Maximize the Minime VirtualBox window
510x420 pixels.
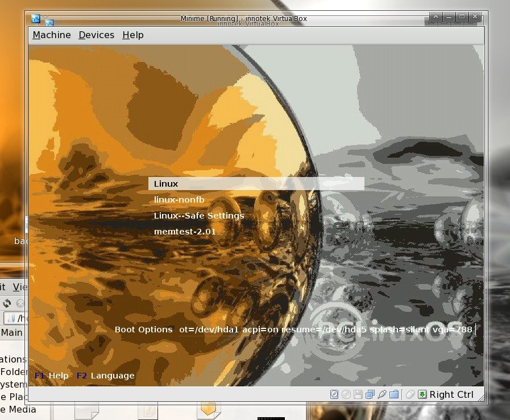[462, 17]
